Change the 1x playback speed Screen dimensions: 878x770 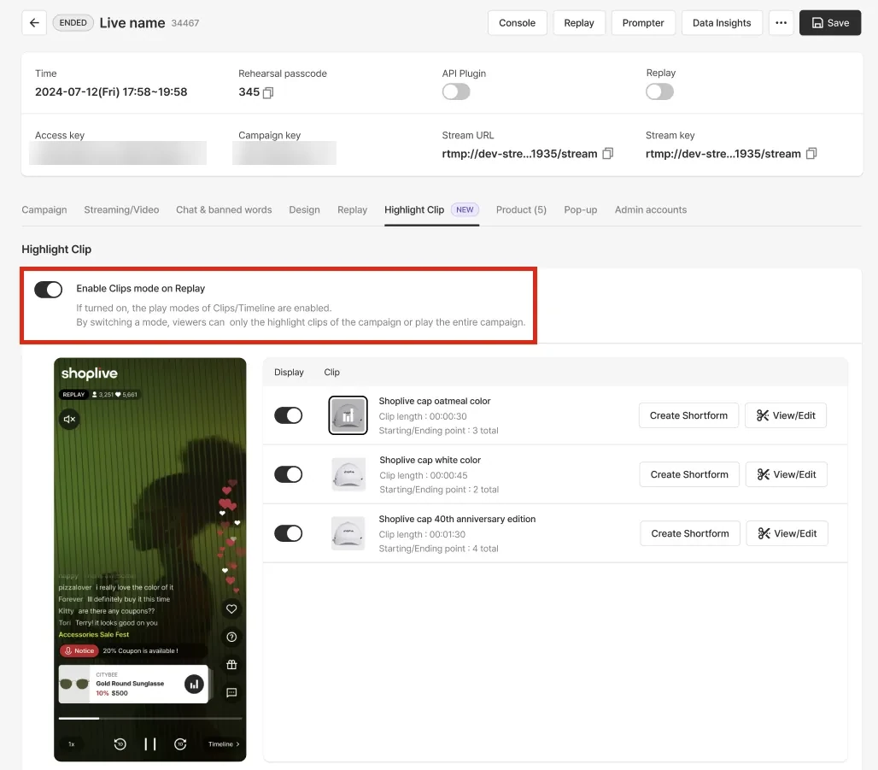pyautogui.click(x=71, y=744)
